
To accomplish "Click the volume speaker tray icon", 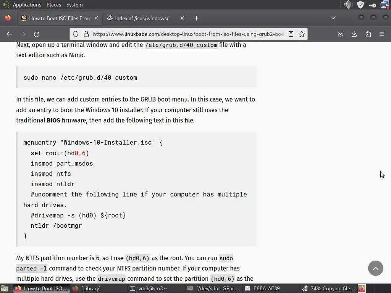I will [x=348, y=5].
